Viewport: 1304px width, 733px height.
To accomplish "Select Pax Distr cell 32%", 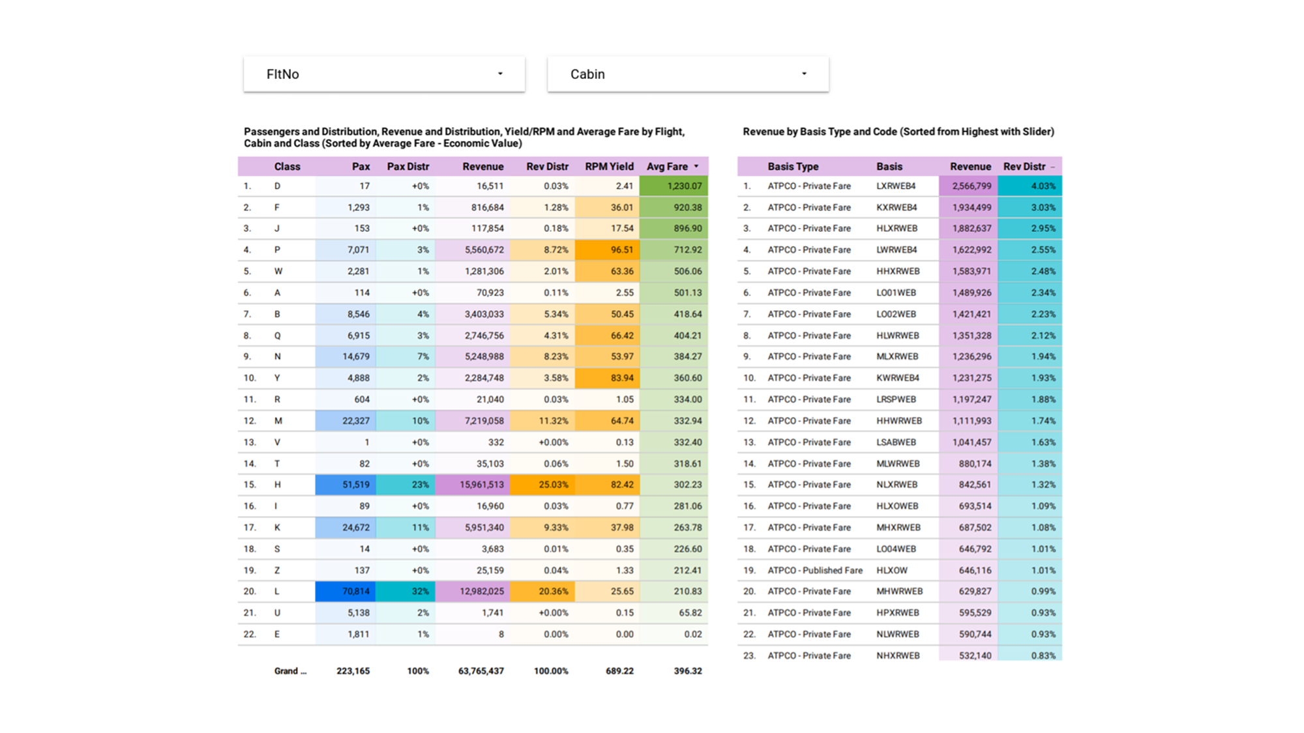I will (420, 592).
